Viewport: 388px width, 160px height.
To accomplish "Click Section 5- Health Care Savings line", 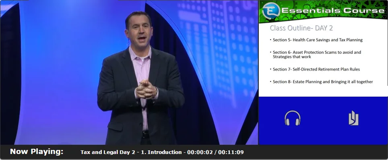I will [318, 40].
